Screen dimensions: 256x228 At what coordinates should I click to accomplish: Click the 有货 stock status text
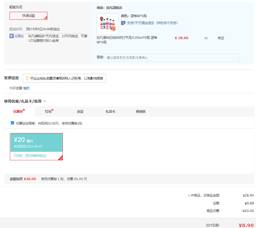click(221, 38)
